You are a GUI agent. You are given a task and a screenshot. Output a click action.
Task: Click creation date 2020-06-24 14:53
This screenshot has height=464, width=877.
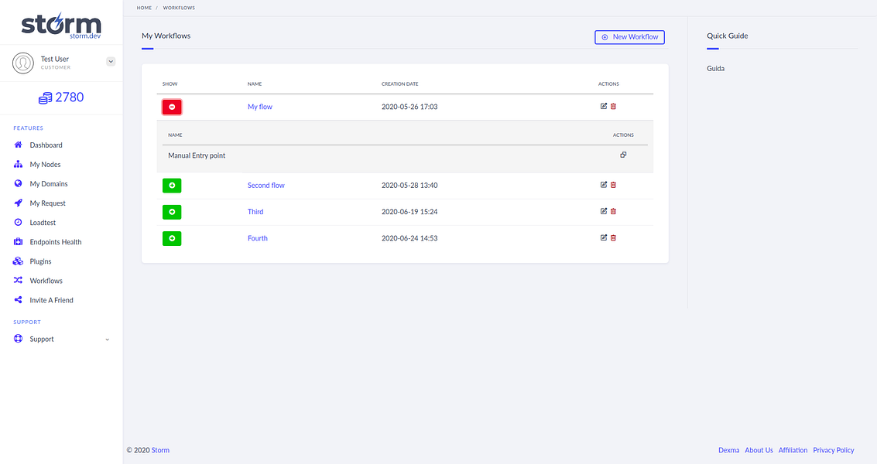[x=409, y=238]
